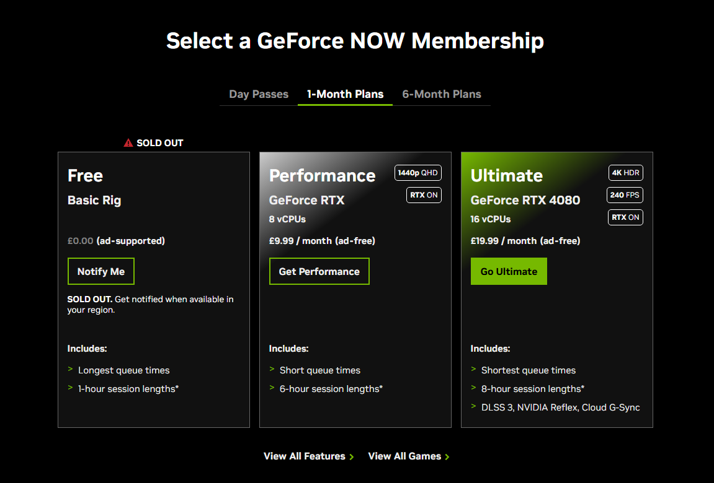
Task: Switch to the Day Passes tab
Action: [x=259, y=94]
